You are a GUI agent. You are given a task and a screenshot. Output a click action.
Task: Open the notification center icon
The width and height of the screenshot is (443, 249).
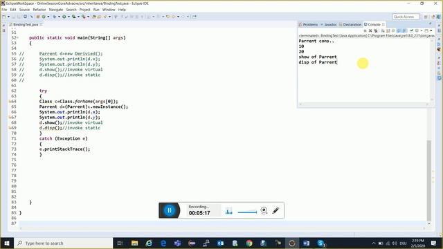(434, 243)
